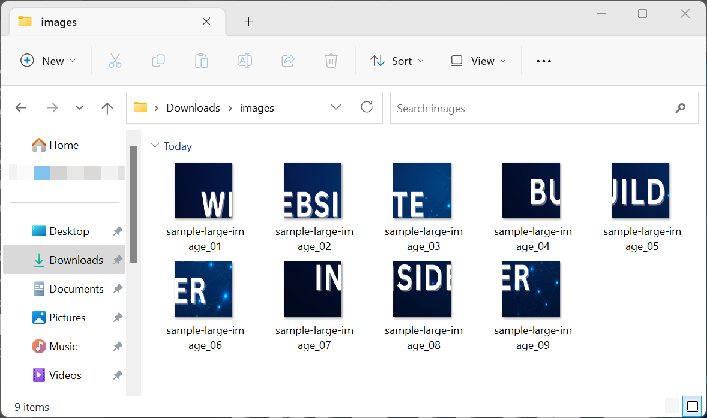Open the View dropdown
This screenshot has height=418, width=707.
[x=477, y=61]
